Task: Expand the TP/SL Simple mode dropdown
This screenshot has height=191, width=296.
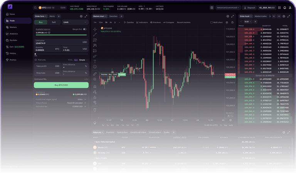Action: click(83, 60)
